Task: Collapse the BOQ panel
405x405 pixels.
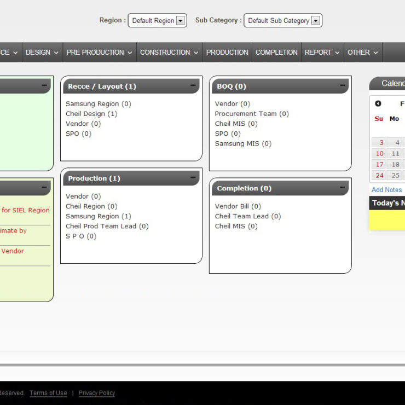Action: [x=342, y=86]
